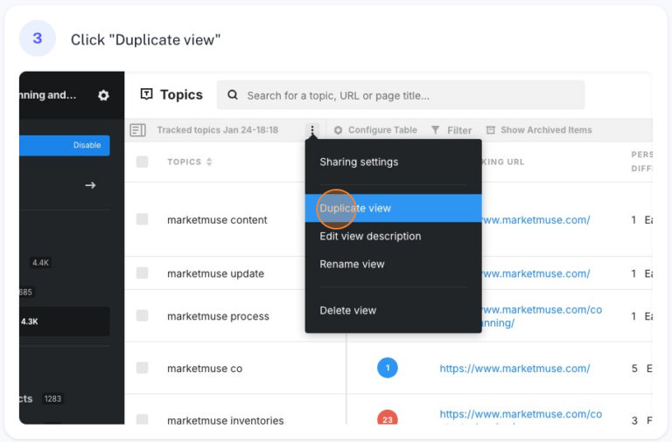Click the search magnifier icon
The width and height of the screenshot is (672, 442).
click(x=233, y=95)
